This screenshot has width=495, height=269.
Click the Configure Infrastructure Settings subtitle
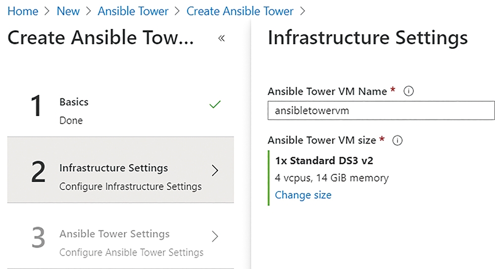click(130, 187)
